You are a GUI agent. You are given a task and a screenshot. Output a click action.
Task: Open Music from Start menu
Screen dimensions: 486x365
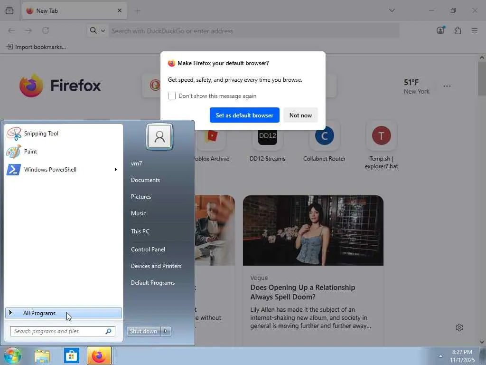[139, 213]
